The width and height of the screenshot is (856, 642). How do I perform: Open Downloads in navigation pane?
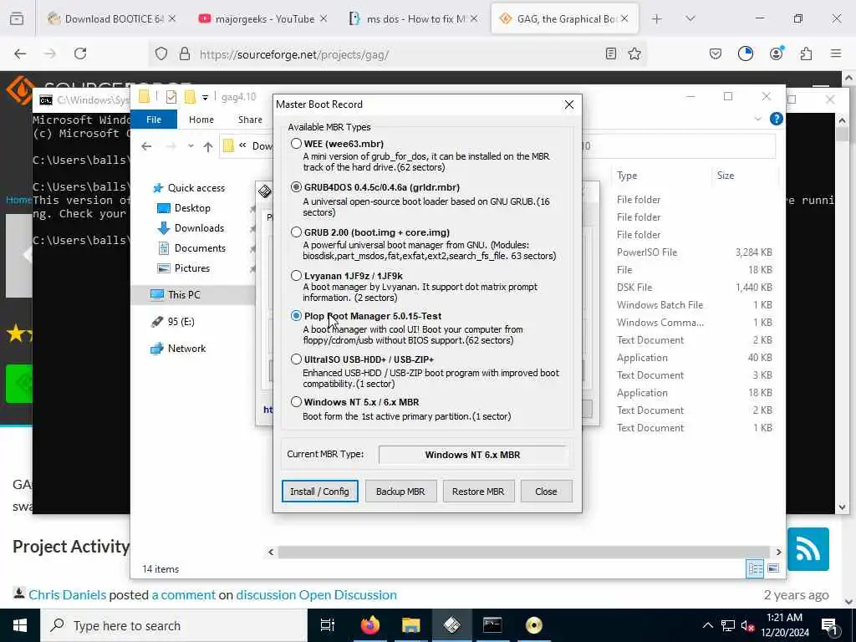(x=191, y=228)
